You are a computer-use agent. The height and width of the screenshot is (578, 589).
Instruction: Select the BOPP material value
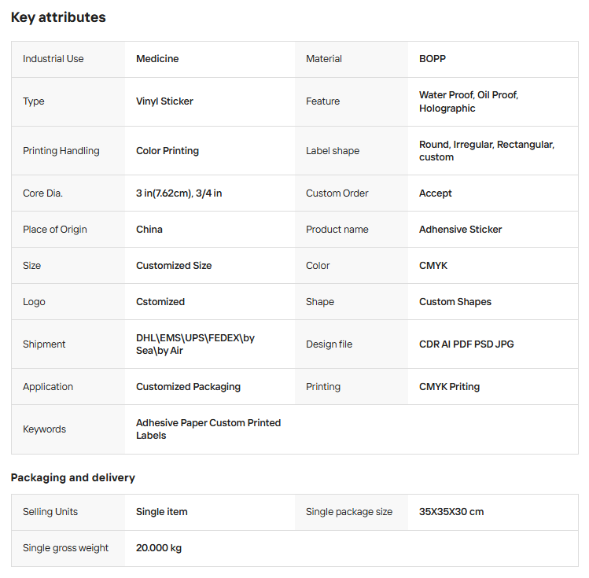coord(433,59)
